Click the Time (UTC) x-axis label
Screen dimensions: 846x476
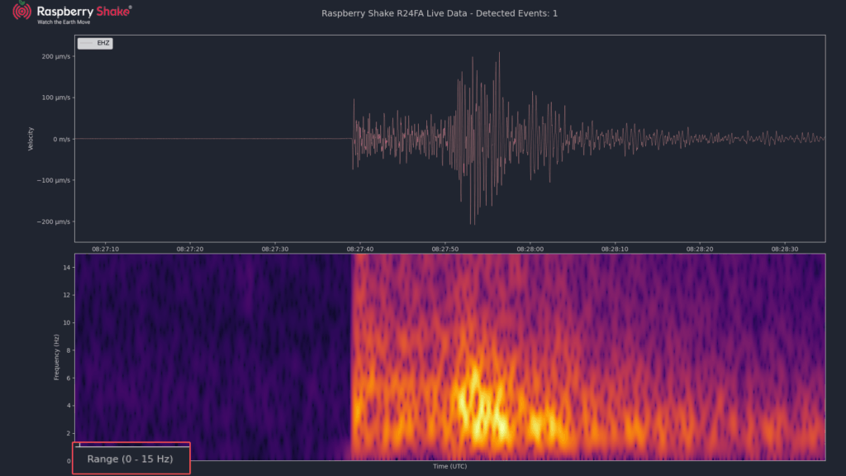click(x=450, y=466)
